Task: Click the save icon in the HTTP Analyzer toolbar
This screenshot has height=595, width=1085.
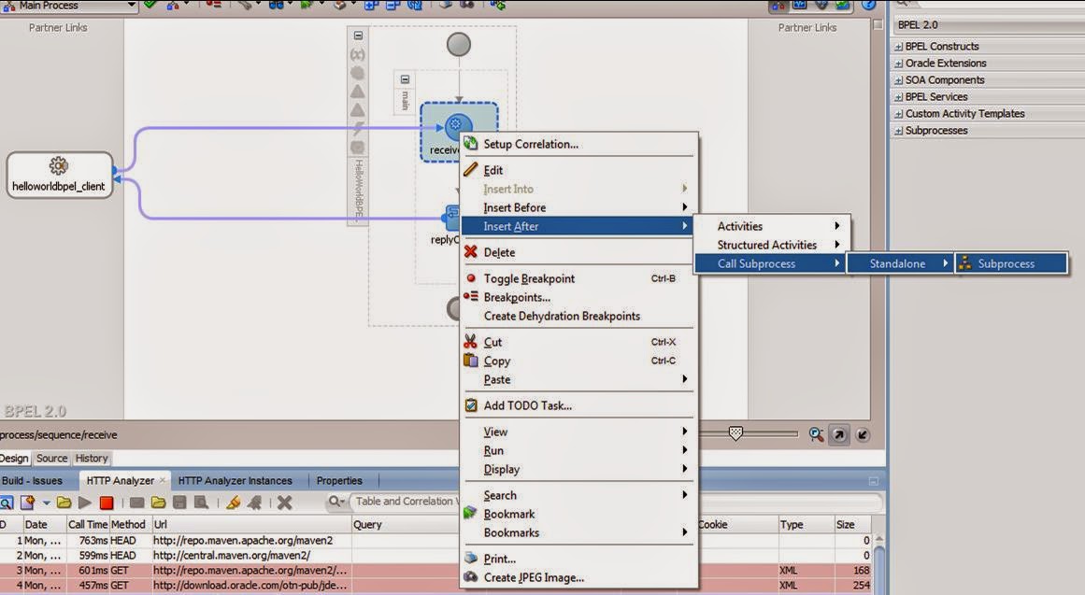Action: pyautogui.click(x=180, y=502)
